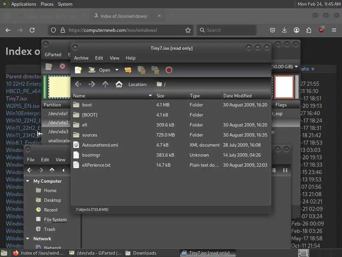The height and width of the screenshot is (257, 342).
Task: Sort archive contents by Name column
Action: tap(113, 96)
